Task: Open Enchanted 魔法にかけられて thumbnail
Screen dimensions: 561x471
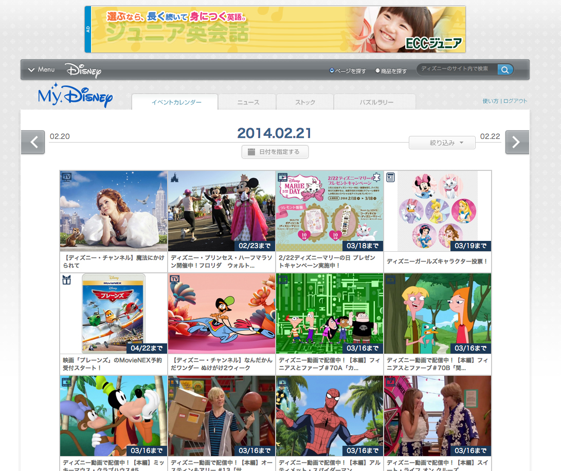Action: coord(114,211)
